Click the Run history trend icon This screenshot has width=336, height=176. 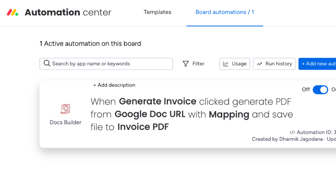click(x=260, y=64)
